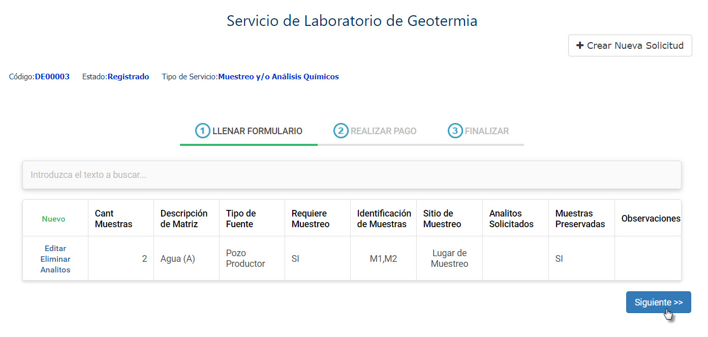Click the plus icon in Crear Nueva Solicitud
708x337 pixels.
coord(579,45)
